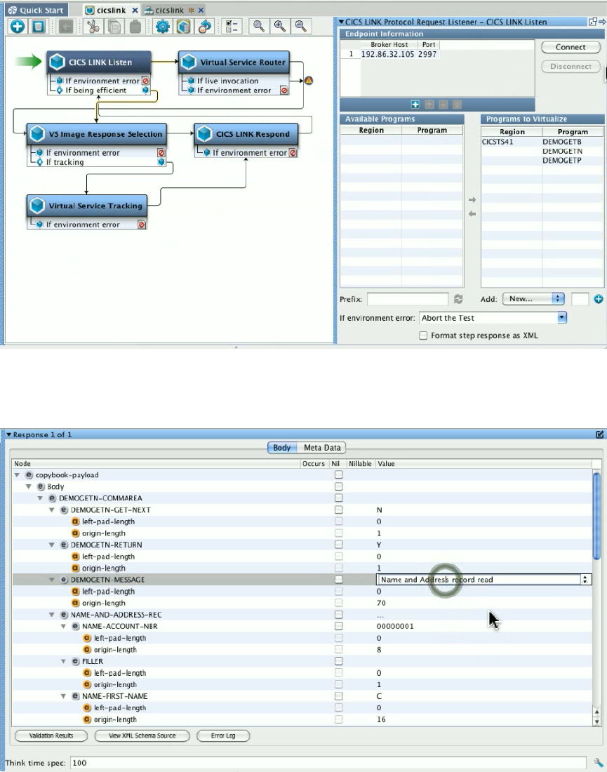The image size is (607, 772).
Task: Click the undock panel icon in listener header
Action: [593, 22]
